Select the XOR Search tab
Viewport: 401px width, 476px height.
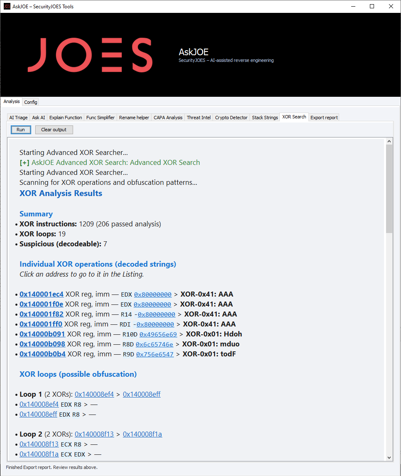point(294,117)
